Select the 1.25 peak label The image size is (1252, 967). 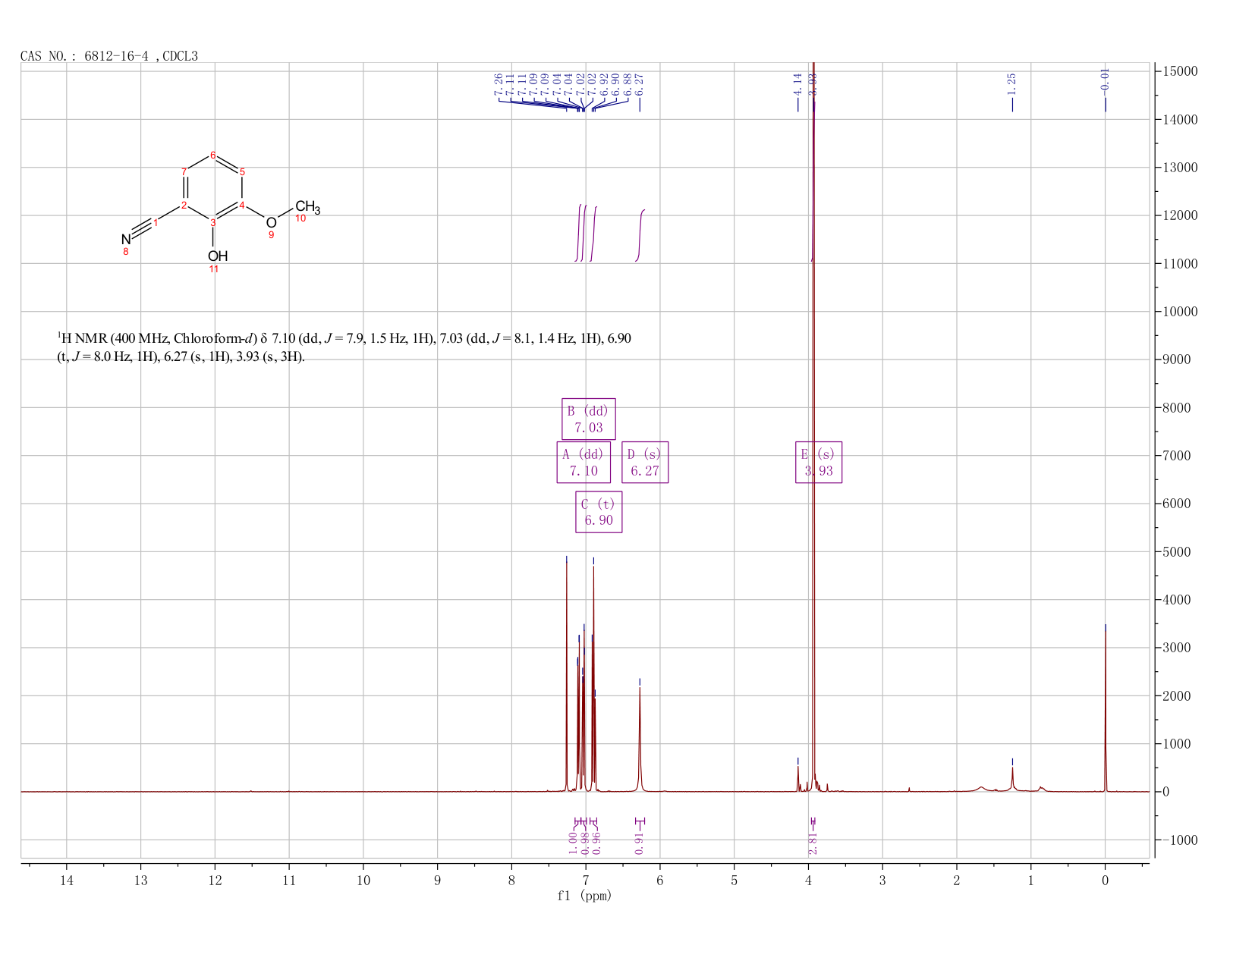click(x=1011, y=84)
